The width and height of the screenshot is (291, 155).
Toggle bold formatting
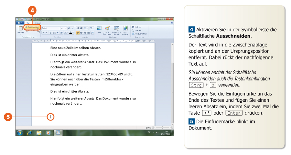click(43, 33)
